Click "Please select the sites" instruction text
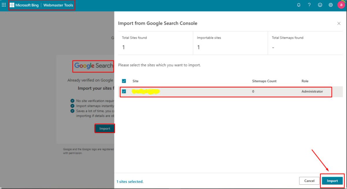This screenshot has width=347, height=189. (159, 65)
